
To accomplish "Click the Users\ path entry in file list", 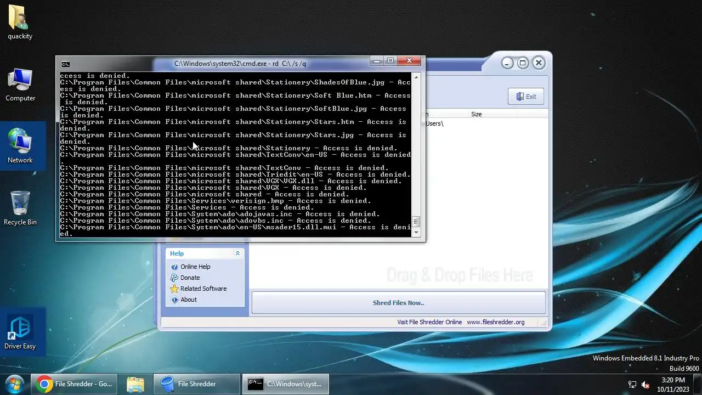I will pyautogui.click(x=434, y=123).
